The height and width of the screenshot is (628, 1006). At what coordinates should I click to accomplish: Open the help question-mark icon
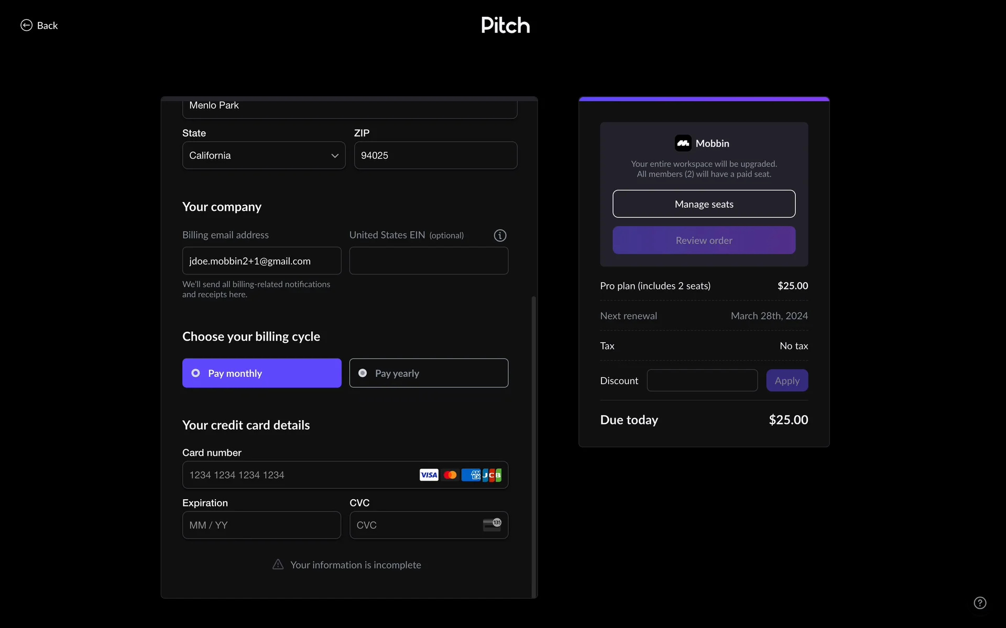(x=980, y=603)
